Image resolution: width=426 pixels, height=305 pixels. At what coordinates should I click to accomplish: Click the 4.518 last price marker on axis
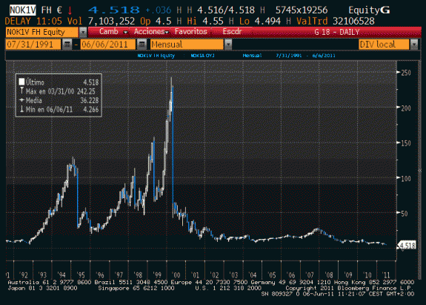click(407, 246)
